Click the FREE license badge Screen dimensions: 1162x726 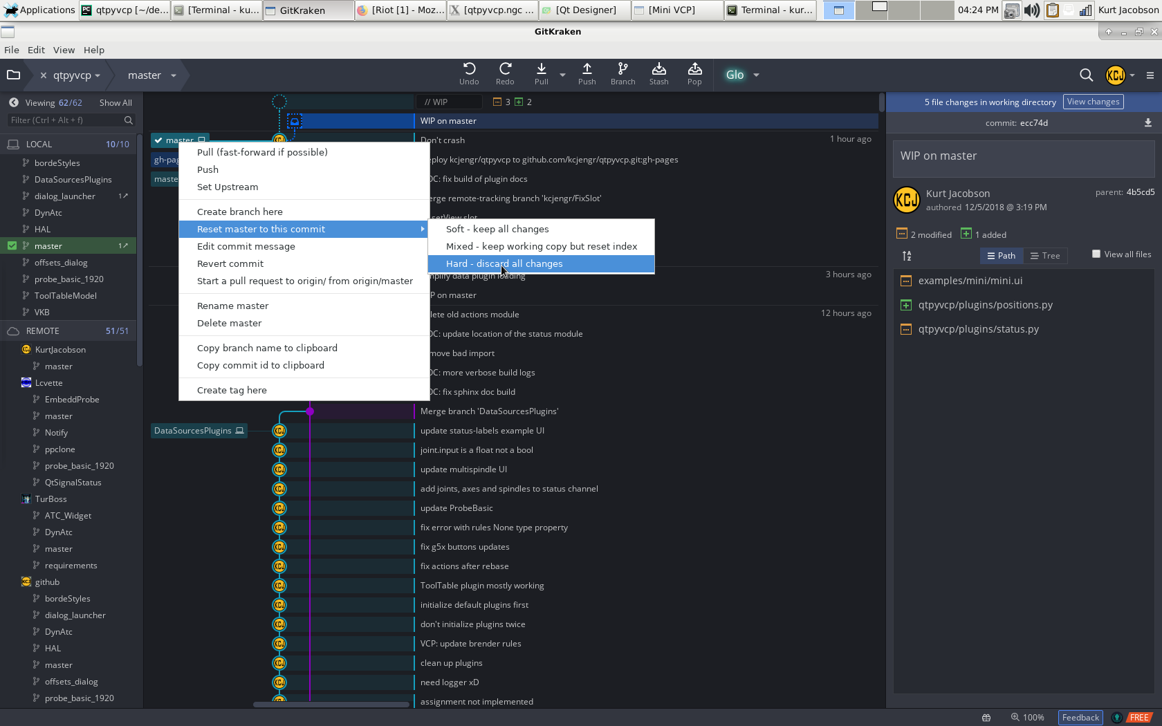[1139, 718]
